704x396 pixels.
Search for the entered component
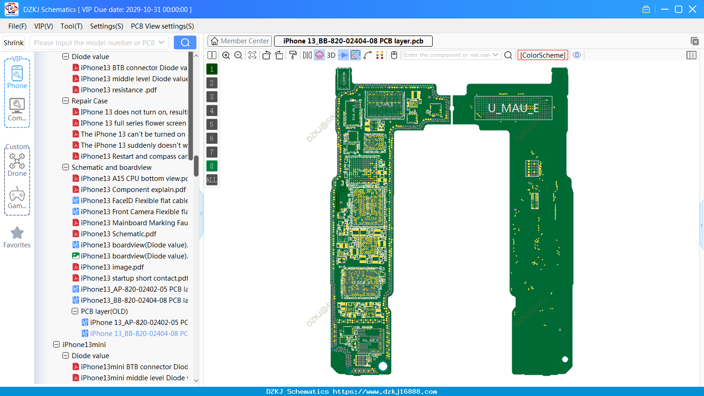(508, 55)
